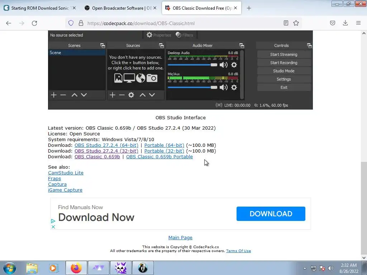Download OBS Studio 27.2.4 (64-bit)
This screenshot has width=367, height=275.
(x=106, y=145)
